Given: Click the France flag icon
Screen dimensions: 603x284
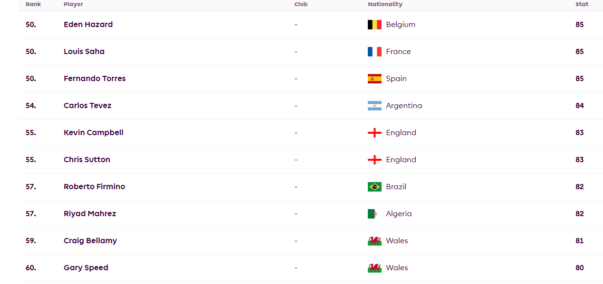Looking at the screenshot, I should [x=374, y=52].
